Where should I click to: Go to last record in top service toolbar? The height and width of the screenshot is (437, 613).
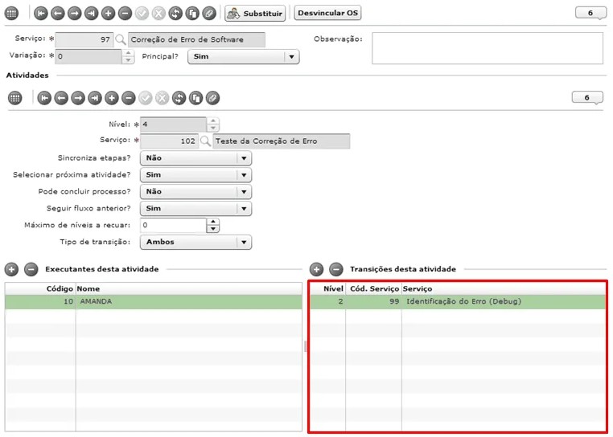[x=91, y=14]
